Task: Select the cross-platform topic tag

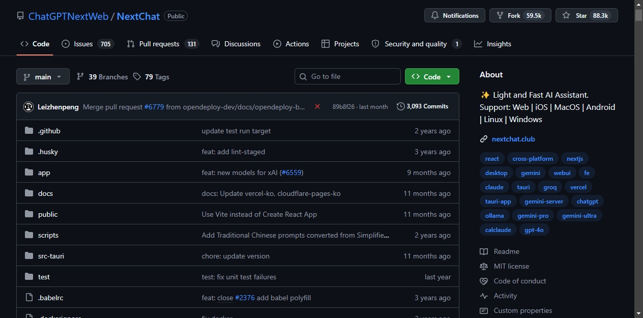Action: (533, 159)
